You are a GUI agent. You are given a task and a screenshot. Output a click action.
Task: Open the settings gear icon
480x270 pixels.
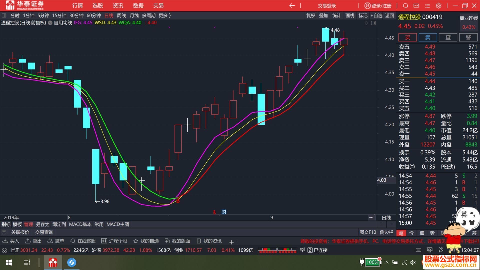tap(438, 5)
